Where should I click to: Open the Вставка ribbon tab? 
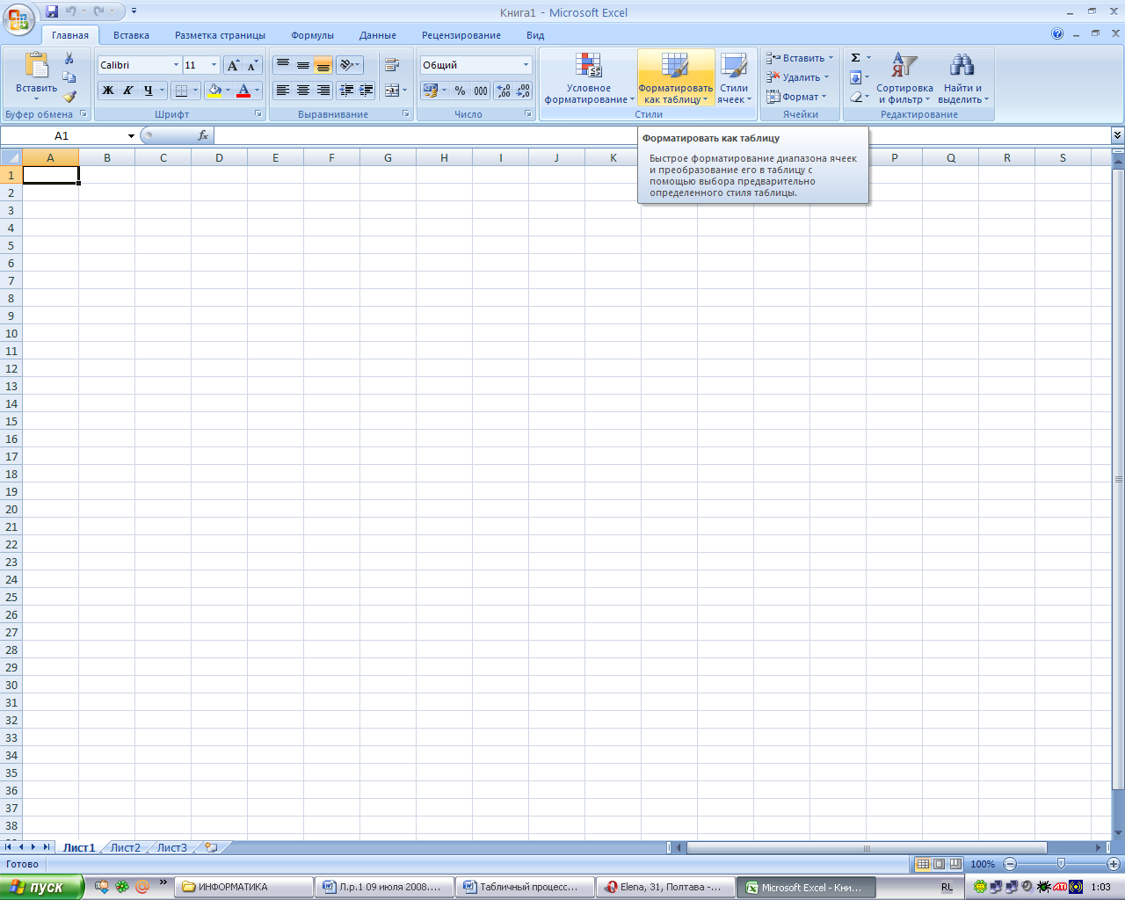(131, 35)
